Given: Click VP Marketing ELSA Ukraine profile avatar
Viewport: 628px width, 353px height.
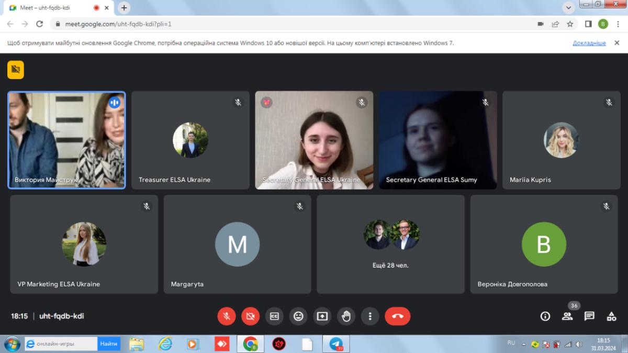Looking at the screenshot, I should (x=84, y=244).
